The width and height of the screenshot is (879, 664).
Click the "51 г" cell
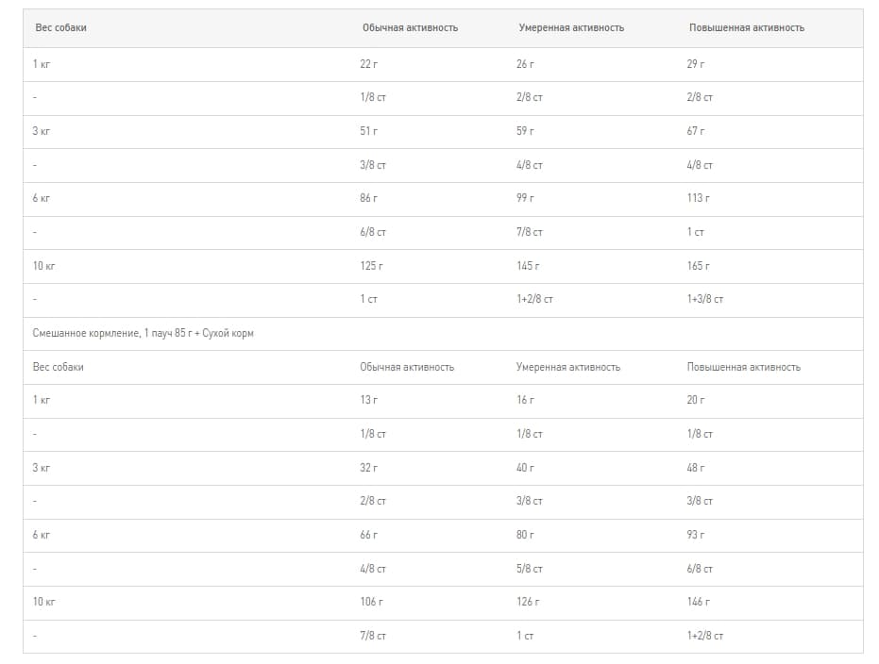[x=368, y=131]
